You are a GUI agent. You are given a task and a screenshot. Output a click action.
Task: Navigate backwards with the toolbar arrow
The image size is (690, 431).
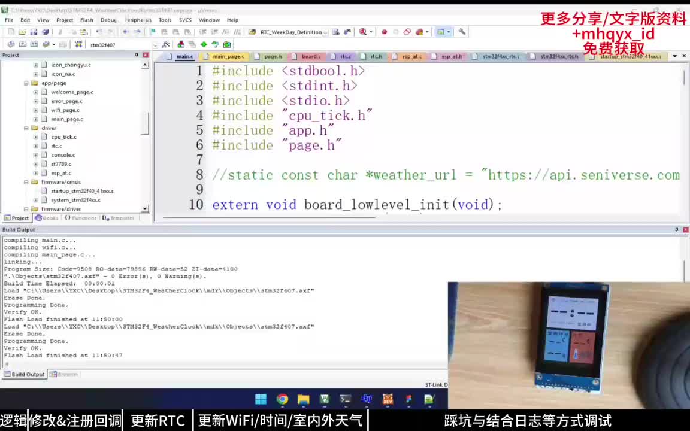click(126, 32)
